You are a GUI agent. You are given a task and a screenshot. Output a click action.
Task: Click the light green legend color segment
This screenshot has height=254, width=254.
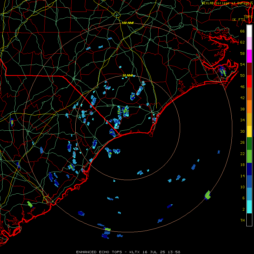pyautogui.click(x=249, y=156)
